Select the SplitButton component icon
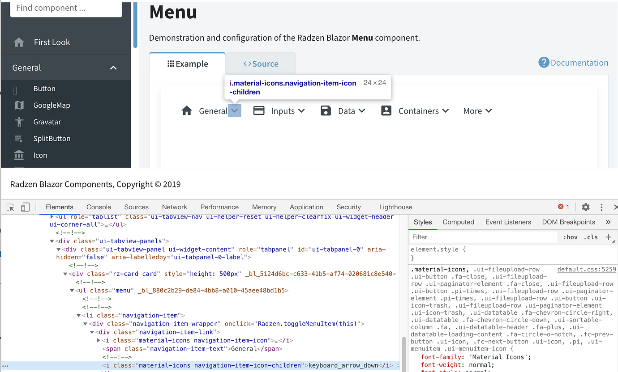This screenshot has height=372, width=618. point(18,138)
